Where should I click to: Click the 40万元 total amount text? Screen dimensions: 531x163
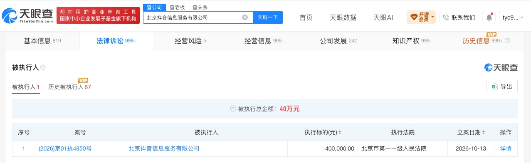(x=289, y=109)
